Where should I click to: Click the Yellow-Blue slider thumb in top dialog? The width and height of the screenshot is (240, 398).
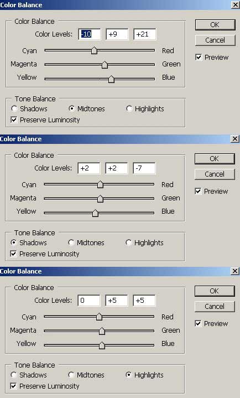tap(111, 79)
